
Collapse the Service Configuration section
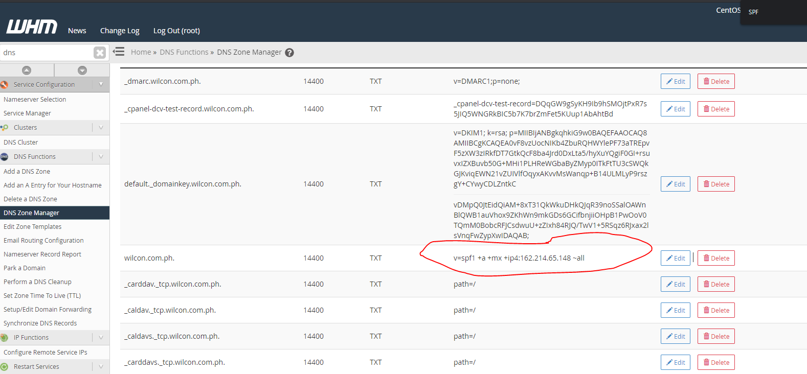(101, 85)
